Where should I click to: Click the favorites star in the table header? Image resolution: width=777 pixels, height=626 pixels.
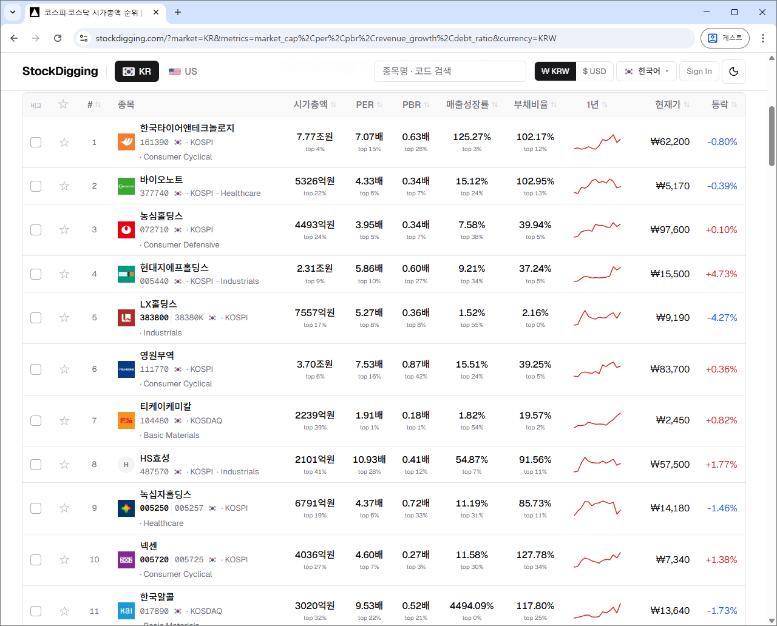pyautogui.click(x=63, y=104)
